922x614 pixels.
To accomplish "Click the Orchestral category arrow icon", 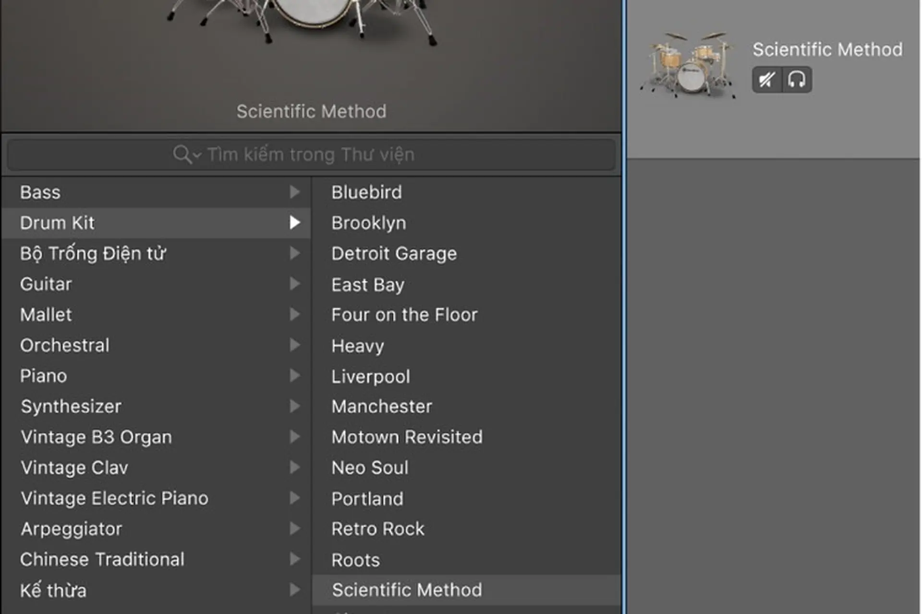I will [295, 345].
